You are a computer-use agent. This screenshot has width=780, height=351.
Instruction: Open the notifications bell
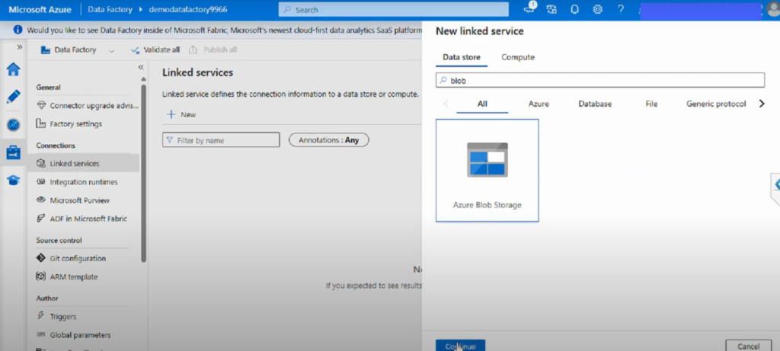click(x=574, y=9)
